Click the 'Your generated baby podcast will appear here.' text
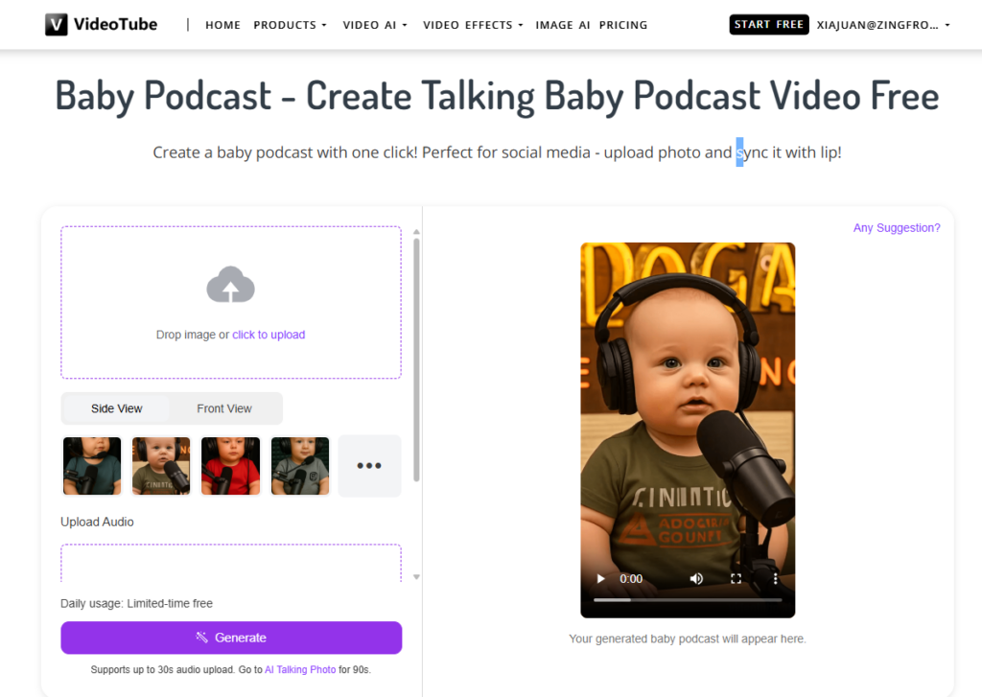Screen dimensions: 982x697 tap(687, 639)
